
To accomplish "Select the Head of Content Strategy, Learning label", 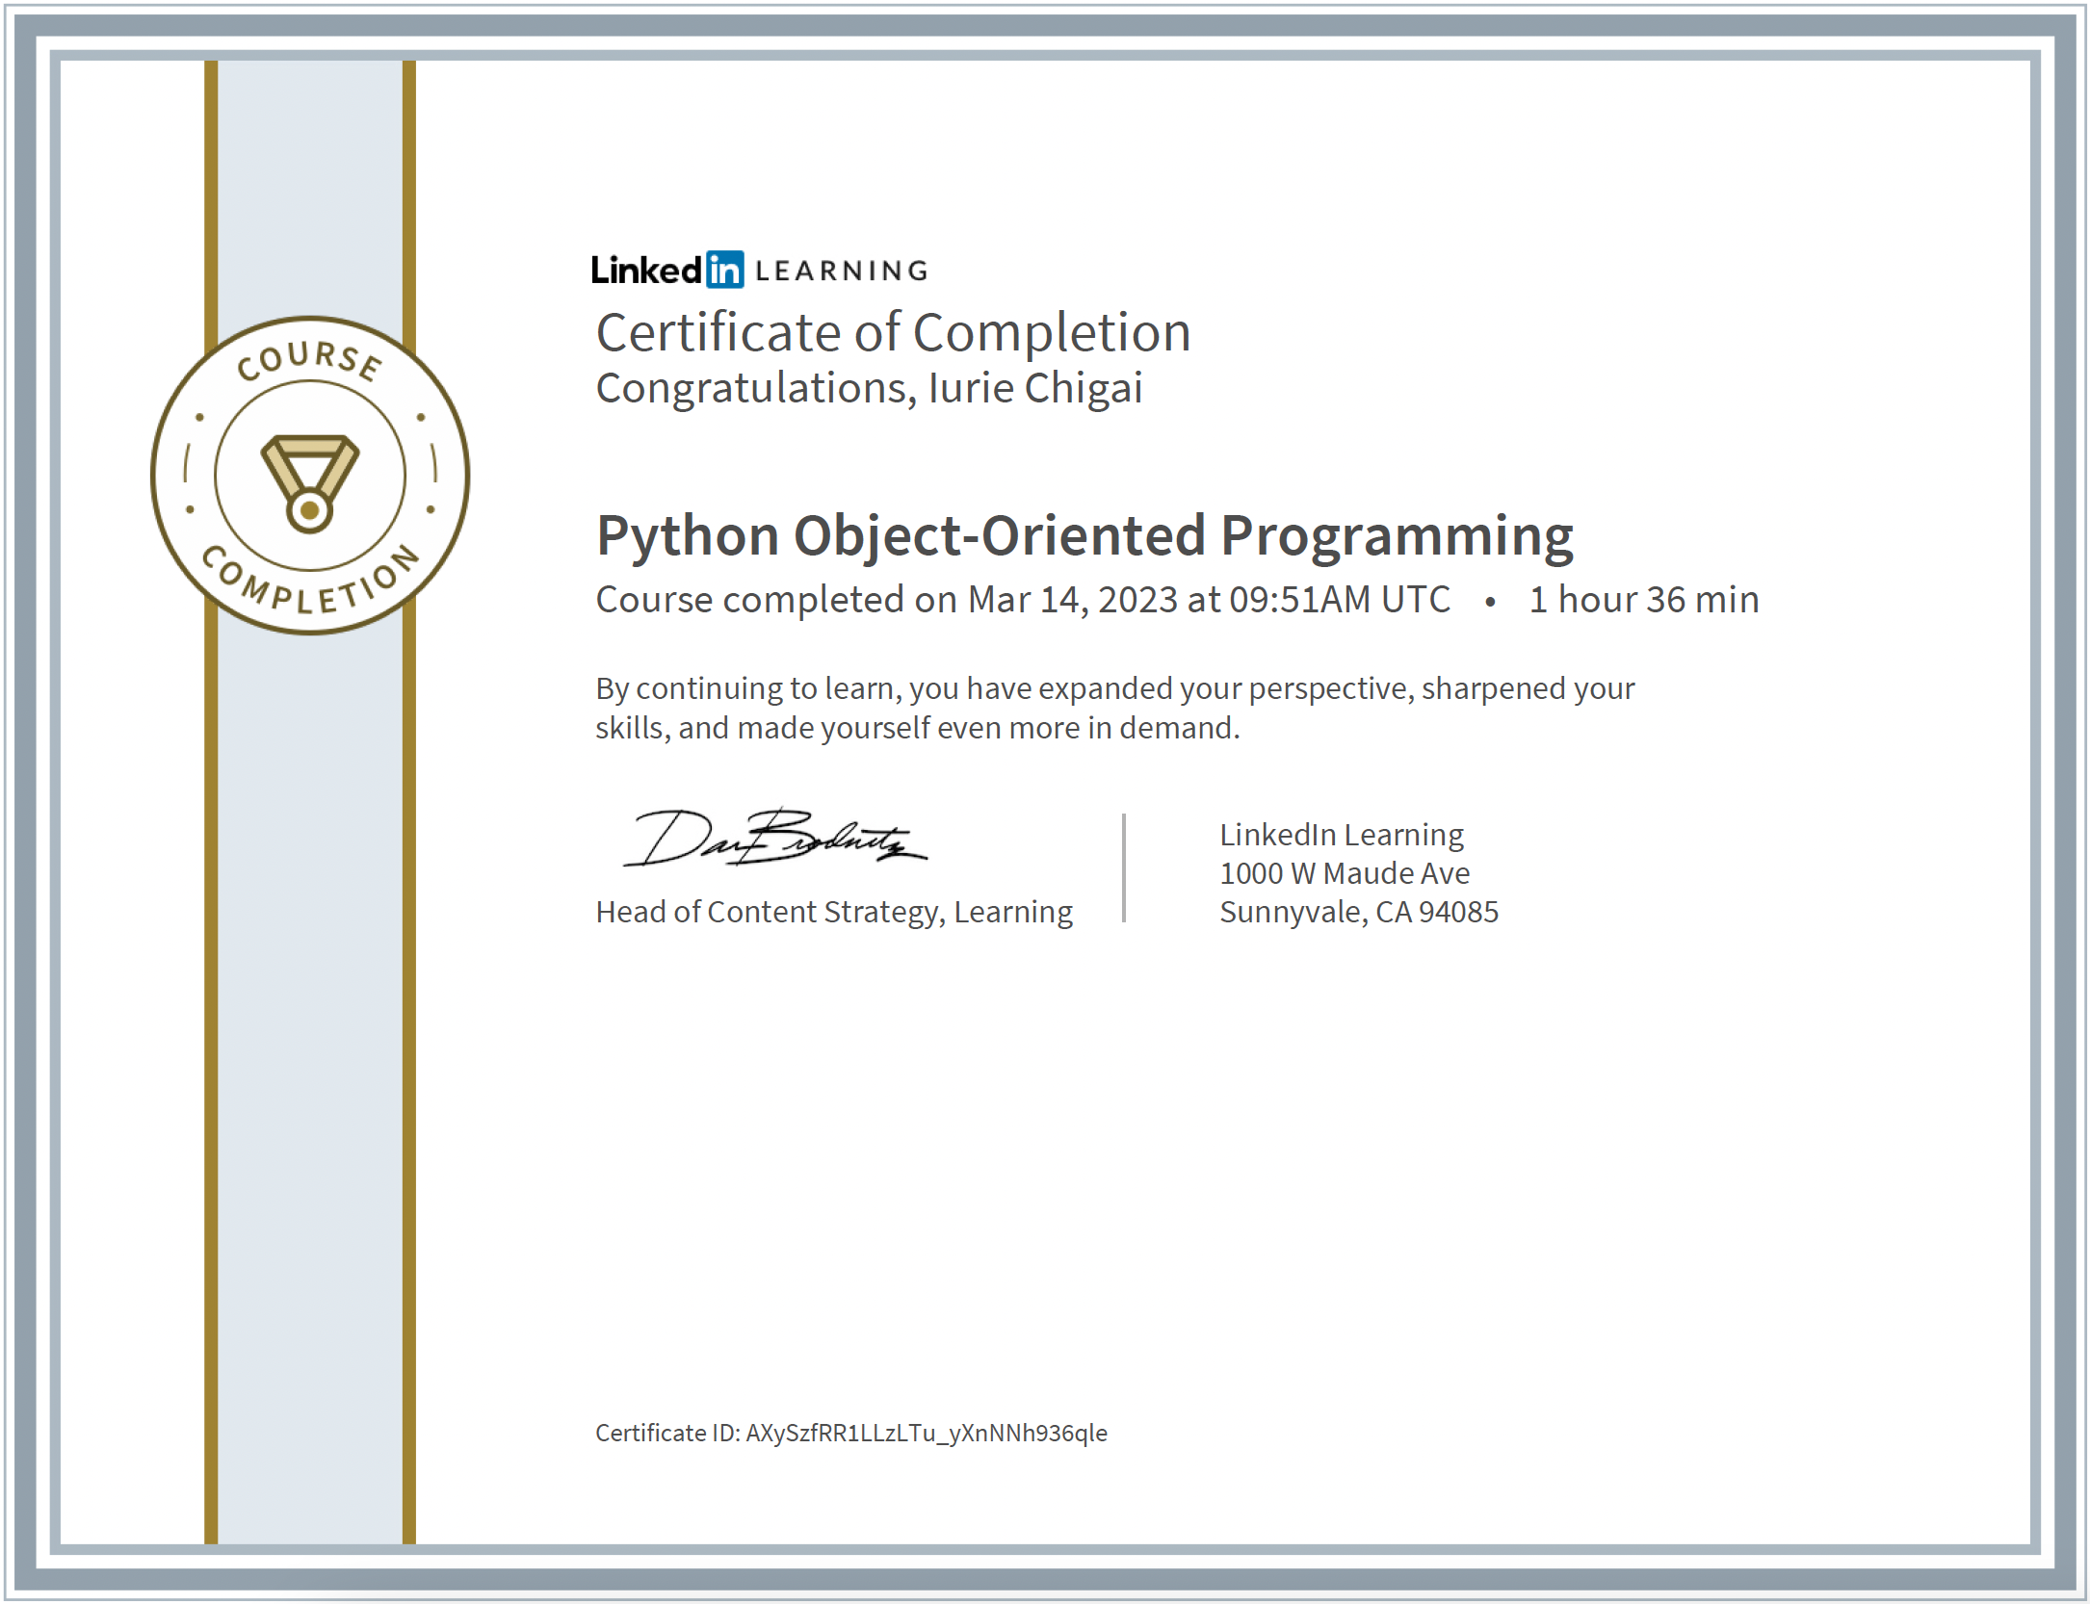I will 833,910.
